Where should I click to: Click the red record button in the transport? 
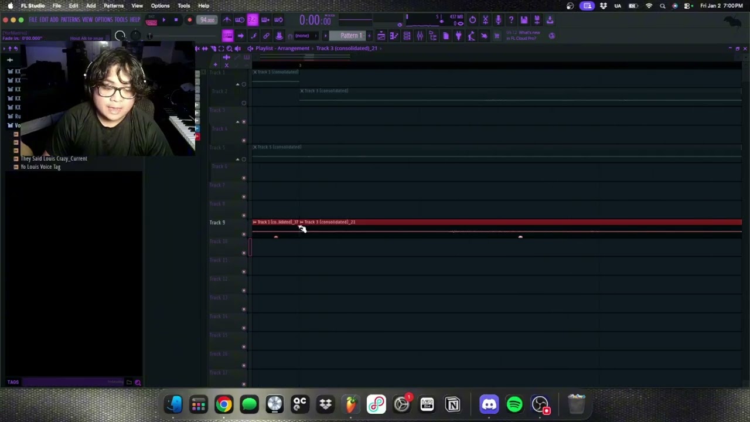[x=190, y=19]
